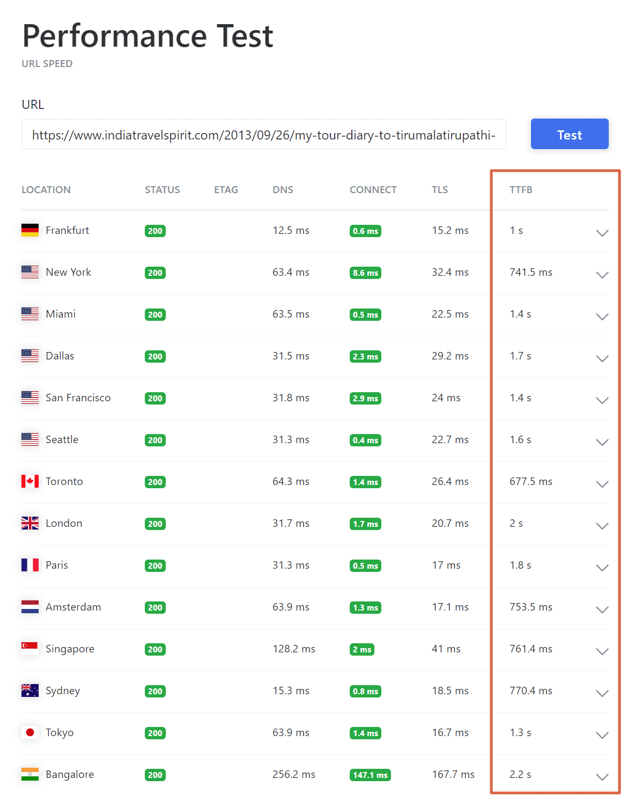Image resolution: width=627 pixels, height=801 pixels.
Task: Click the San Francisco location name
Action: [78, 398]
